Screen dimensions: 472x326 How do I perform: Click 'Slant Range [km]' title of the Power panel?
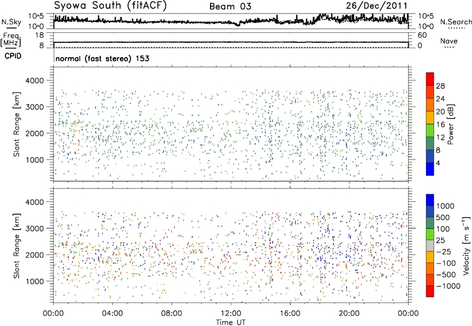[x=17, y=124]
